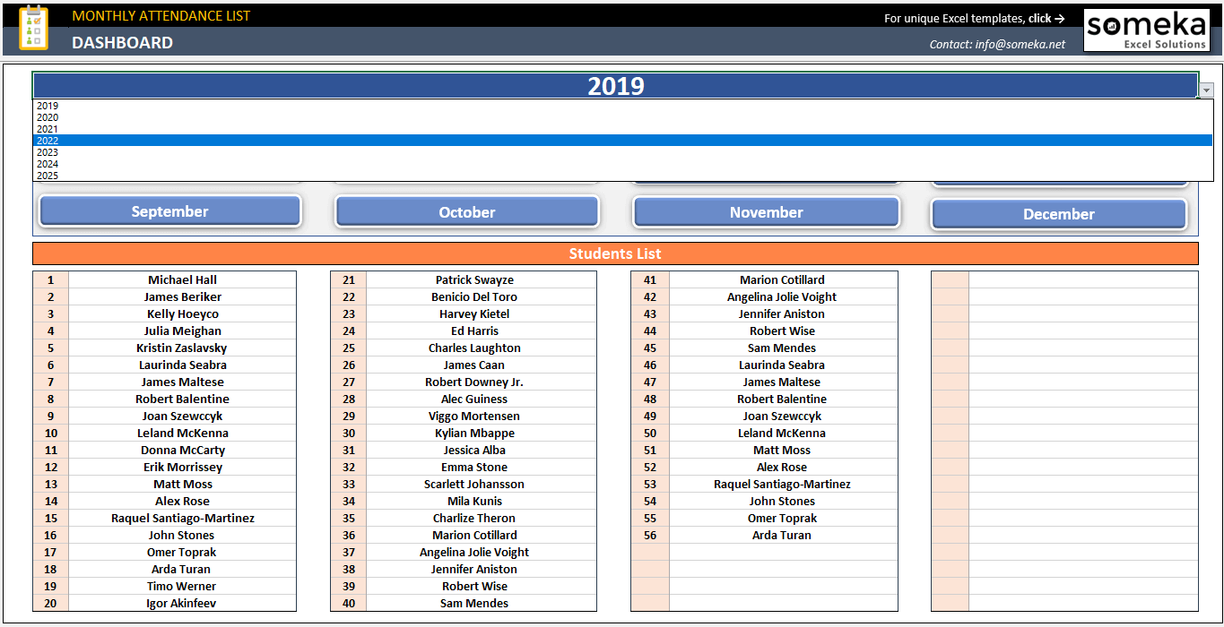The height and width of the screenshot is (627, 1224).
Task: Select student cell Mila Kunis
Action: tap(482, 502)
